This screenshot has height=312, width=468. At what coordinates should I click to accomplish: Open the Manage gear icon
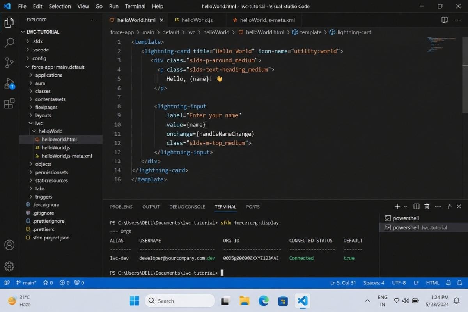[9, 266]
